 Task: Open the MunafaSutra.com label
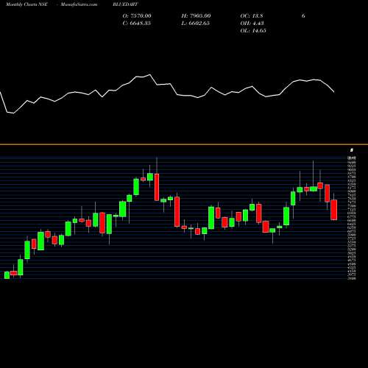79,4
